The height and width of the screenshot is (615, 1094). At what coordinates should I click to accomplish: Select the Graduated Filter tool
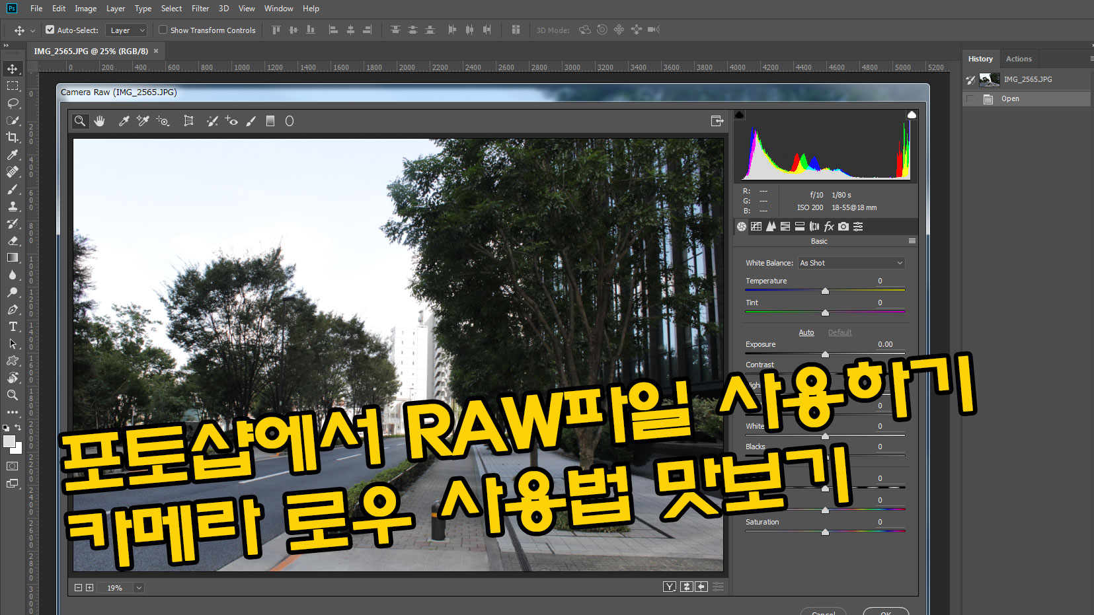tap(270, 121)
